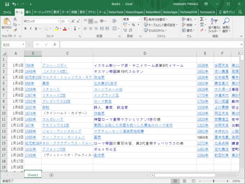Toggle Align Right
The height and width of the screenshot is (184, 245).
click(96, 28)
